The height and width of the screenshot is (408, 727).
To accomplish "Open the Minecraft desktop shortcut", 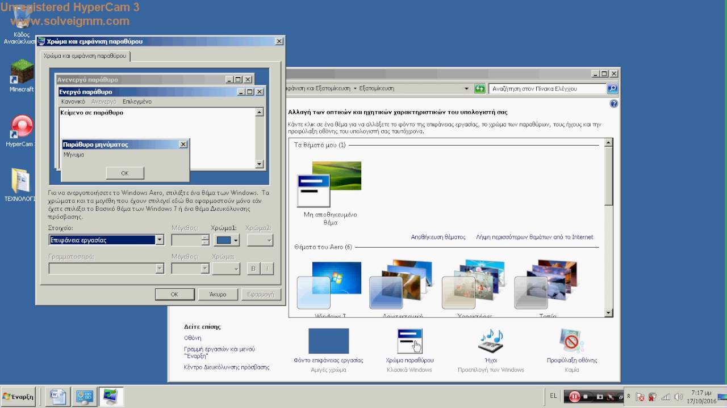I will (22, 75).
